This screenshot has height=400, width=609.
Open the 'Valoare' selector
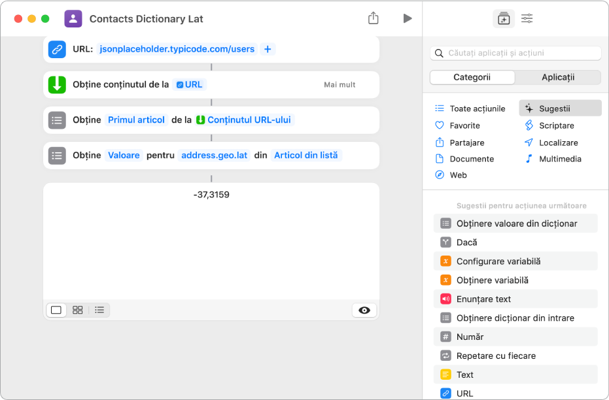pos(124,155)
